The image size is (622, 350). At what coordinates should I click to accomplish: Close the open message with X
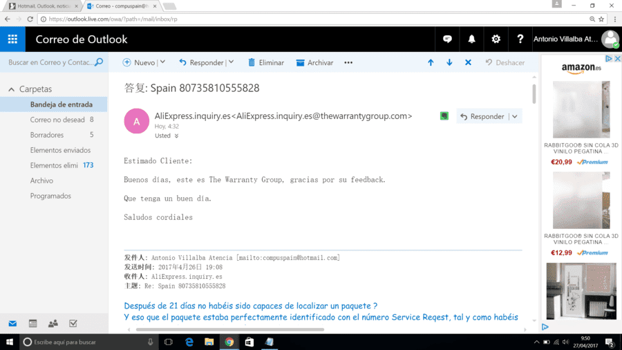468,63
